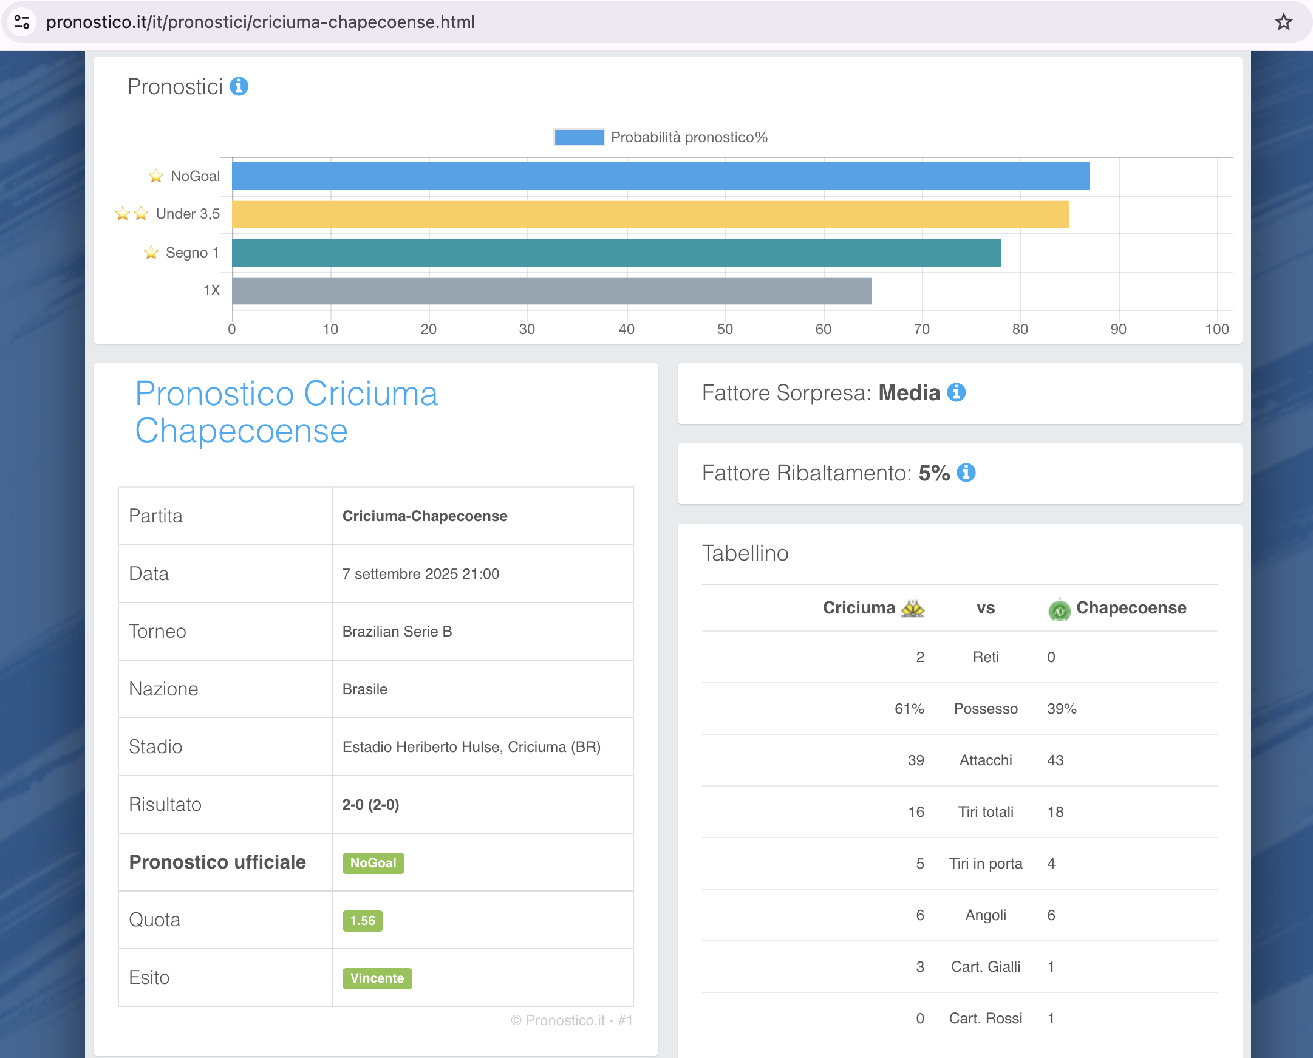Viewport: 1313px width, 1058px height.
Task: Click the site settings icon in address bar
Action: [22, 22]
